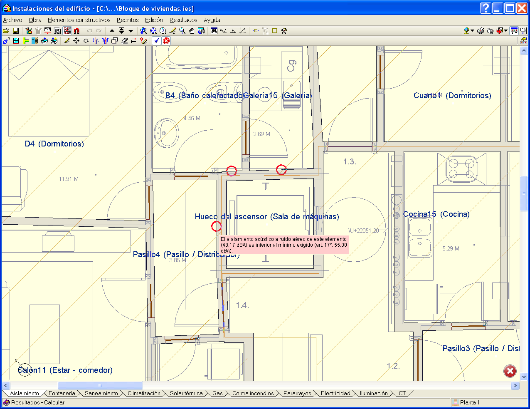The image size is (530, 409).
Task: Click Resultados - Calcular in status bar
Action: 37,403
